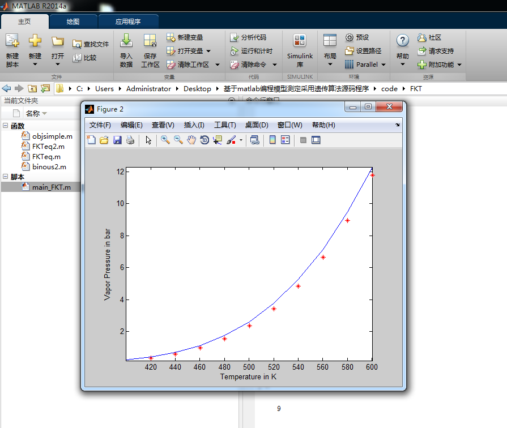Viewport: 507px width, 428px height.
Task: Click Save Workspace (保存工作区) icon
Action: pyautogui.click(x=150, y=41)
